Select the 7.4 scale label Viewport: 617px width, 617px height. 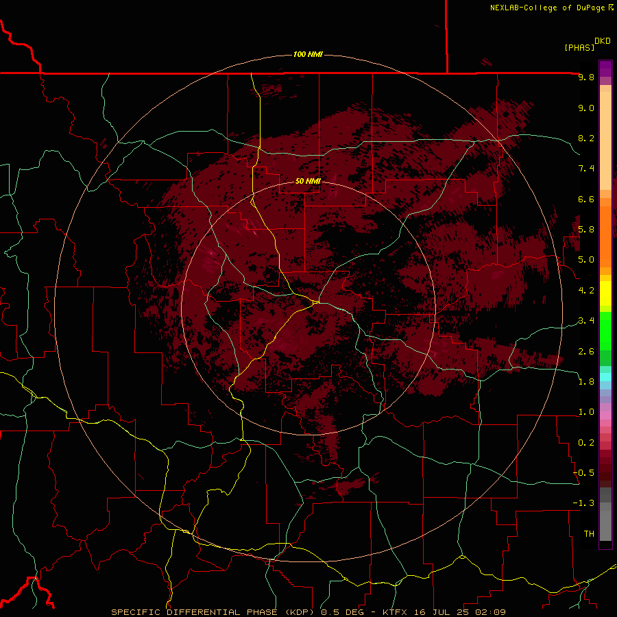coord(586,169)
